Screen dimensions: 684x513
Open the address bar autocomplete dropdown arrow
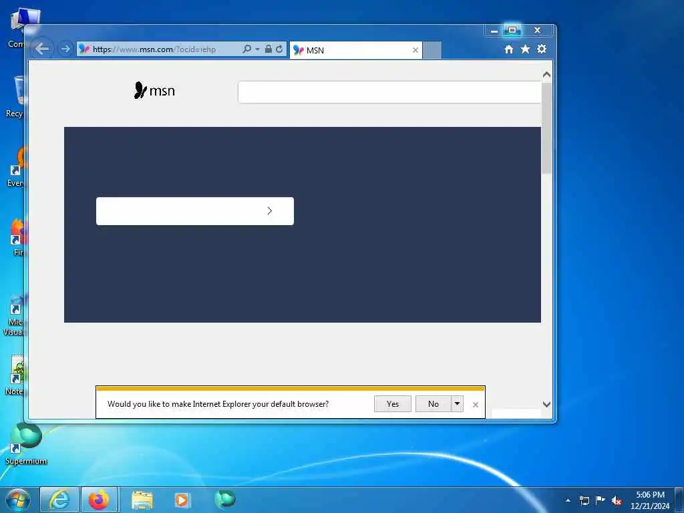click(257, 49)
